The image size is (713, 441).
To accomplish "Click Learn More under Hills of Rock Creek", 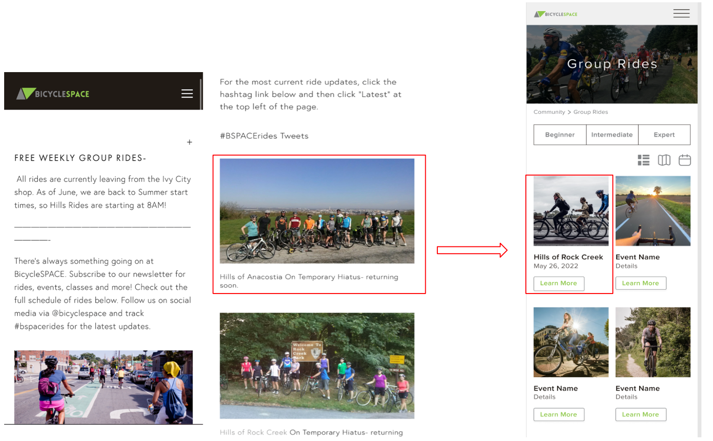I will (559, 283).
